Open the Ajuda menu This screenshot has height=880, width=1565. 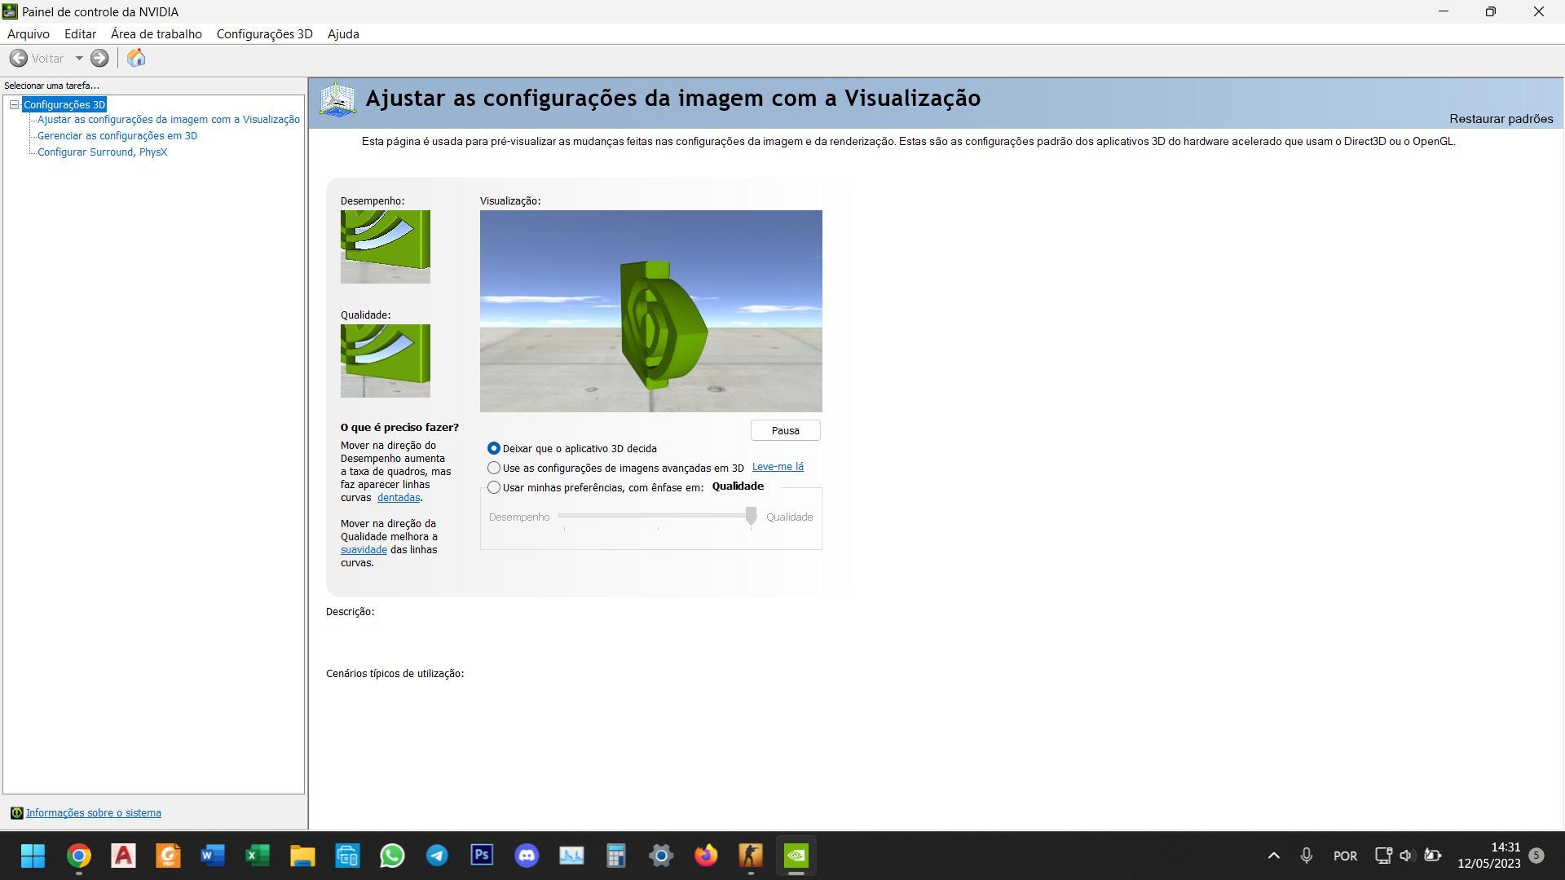(x=343, y=34)
